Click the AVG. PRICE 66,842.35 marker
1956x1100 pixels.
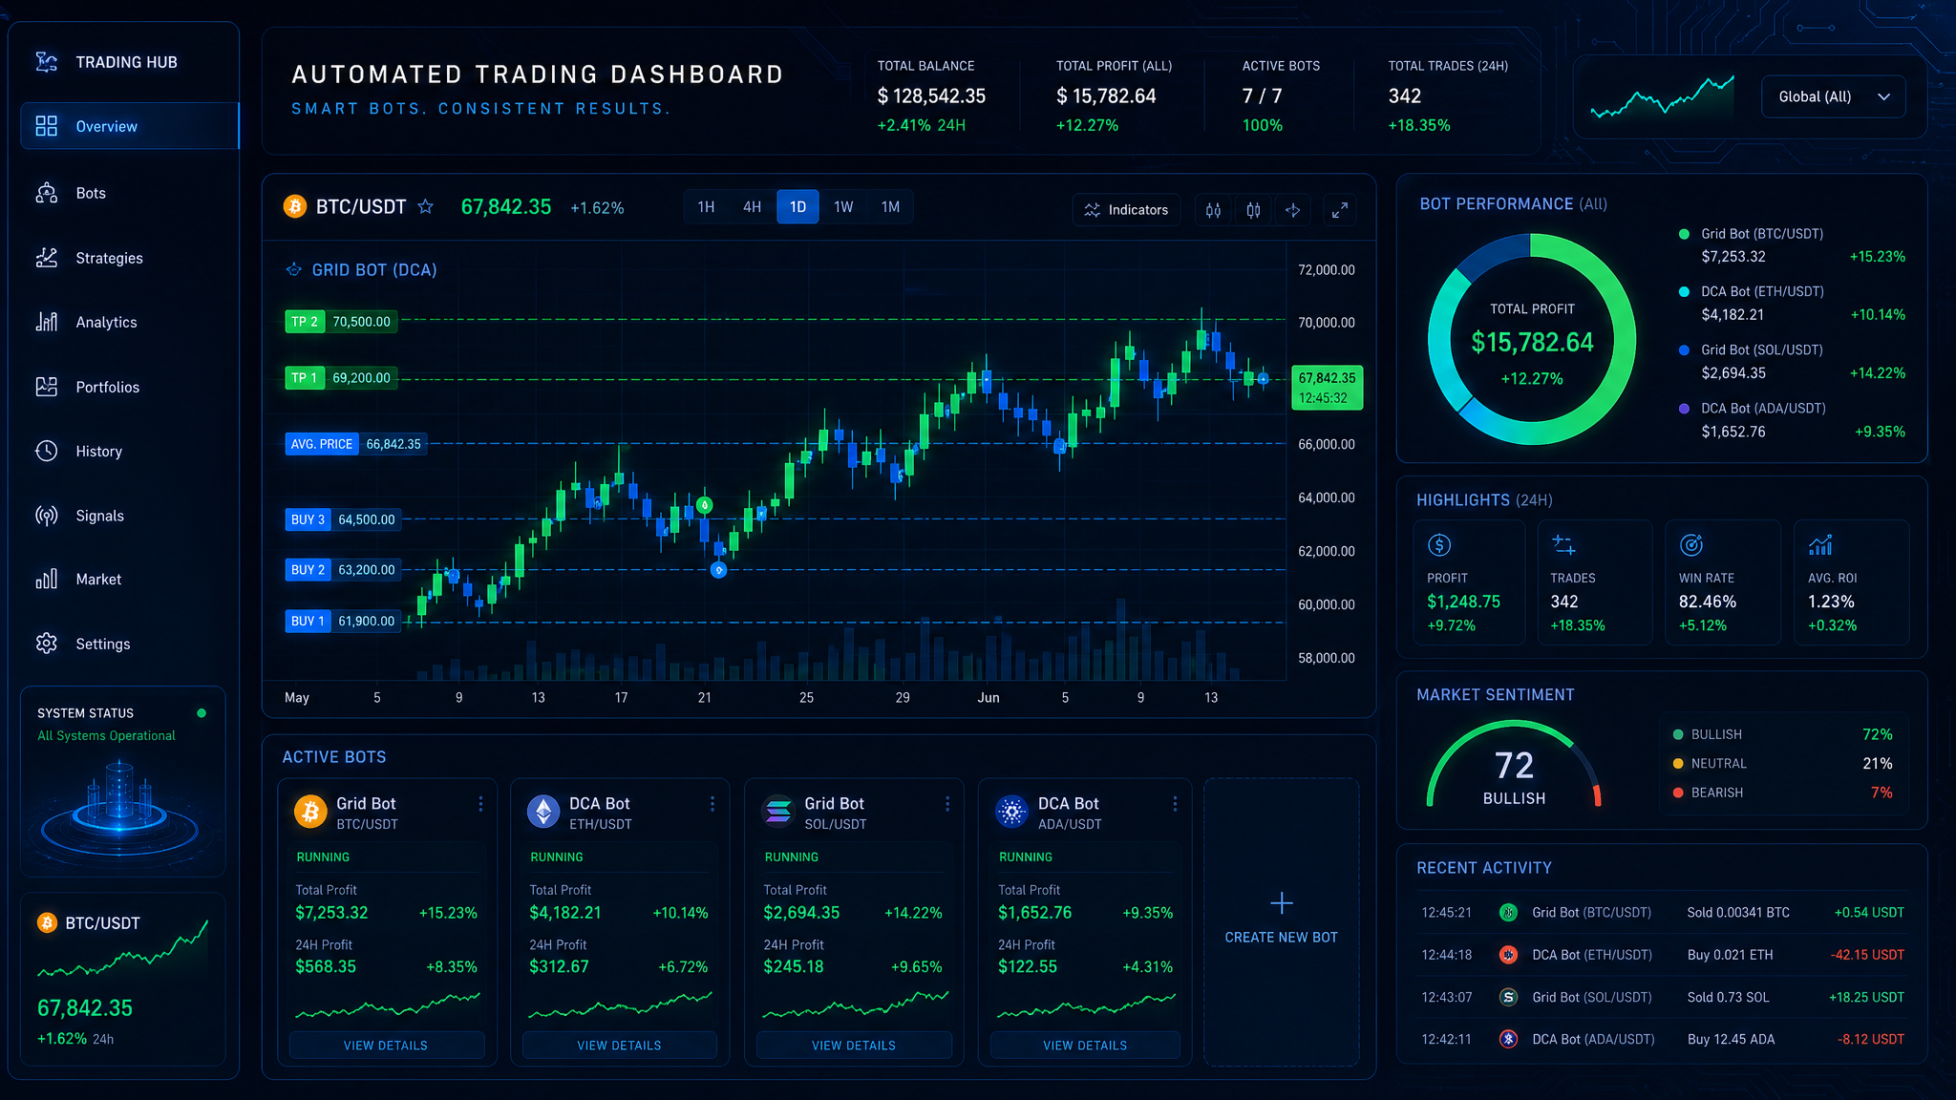coord(355,444)
